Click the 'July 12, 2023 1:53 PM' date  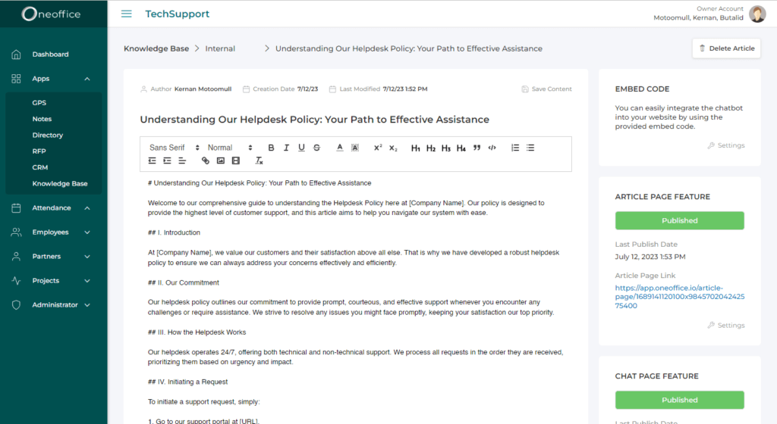(x=650, y=257)
